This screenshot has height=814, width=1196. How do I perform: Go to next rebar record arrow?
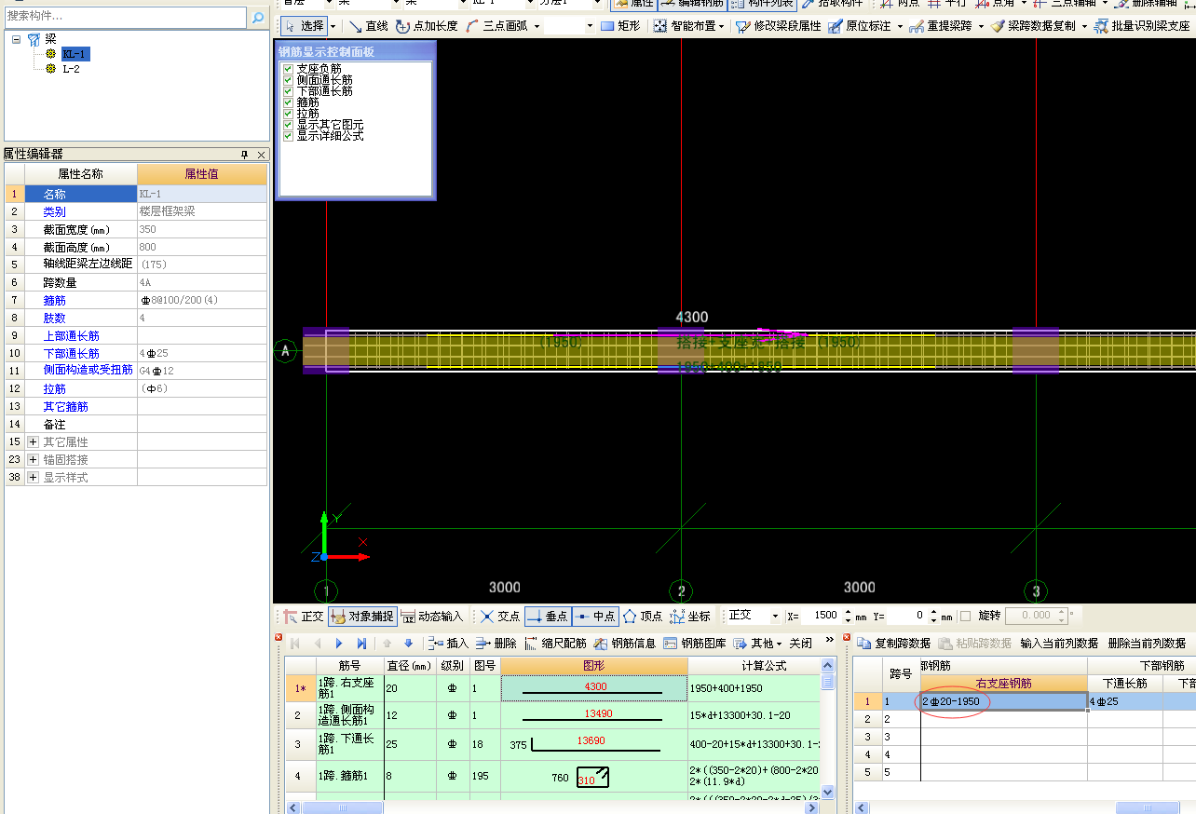pyautogui.click(x=339, y=644)
